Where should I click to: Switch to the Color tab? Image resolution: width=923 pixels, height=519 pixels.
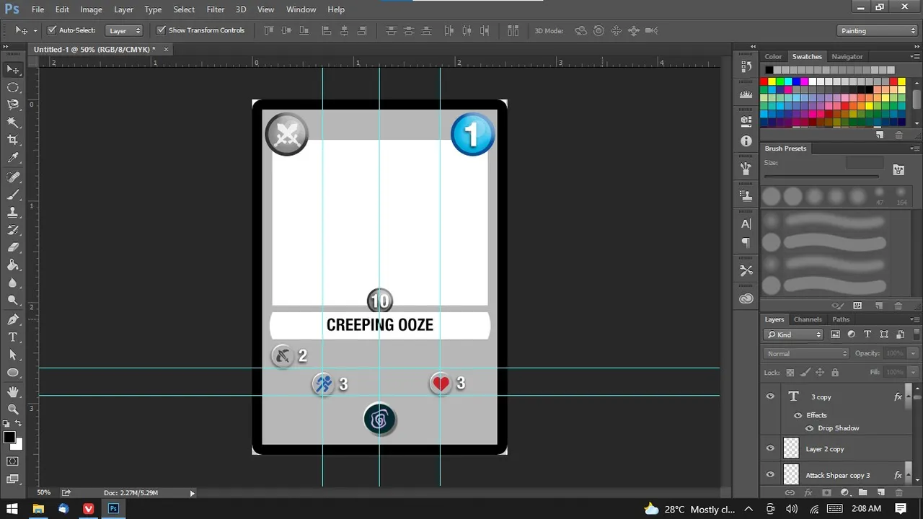pos(773,56)
